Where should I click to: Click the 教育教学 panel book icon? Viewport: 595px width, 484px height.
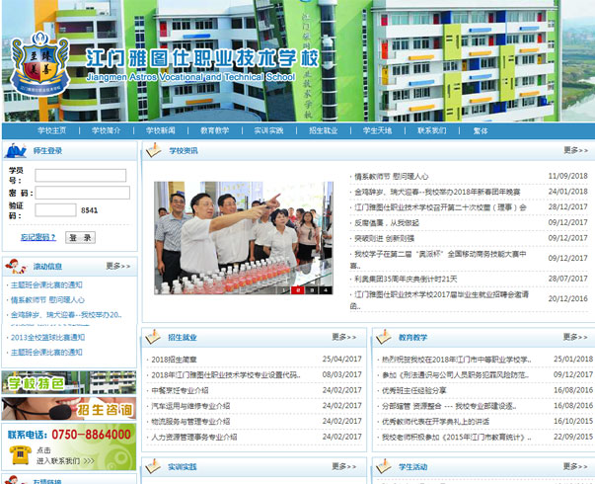(384, 337)
